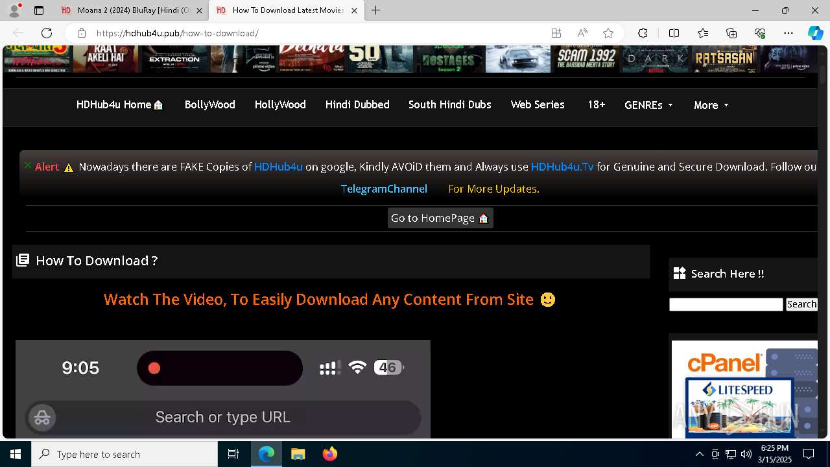Click the site search text field
This screenshot has width=830, height=467.
726,304
